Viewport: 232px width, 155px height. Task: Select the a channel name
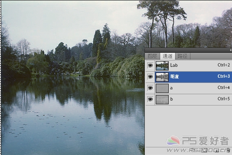[x=171, y=88]
